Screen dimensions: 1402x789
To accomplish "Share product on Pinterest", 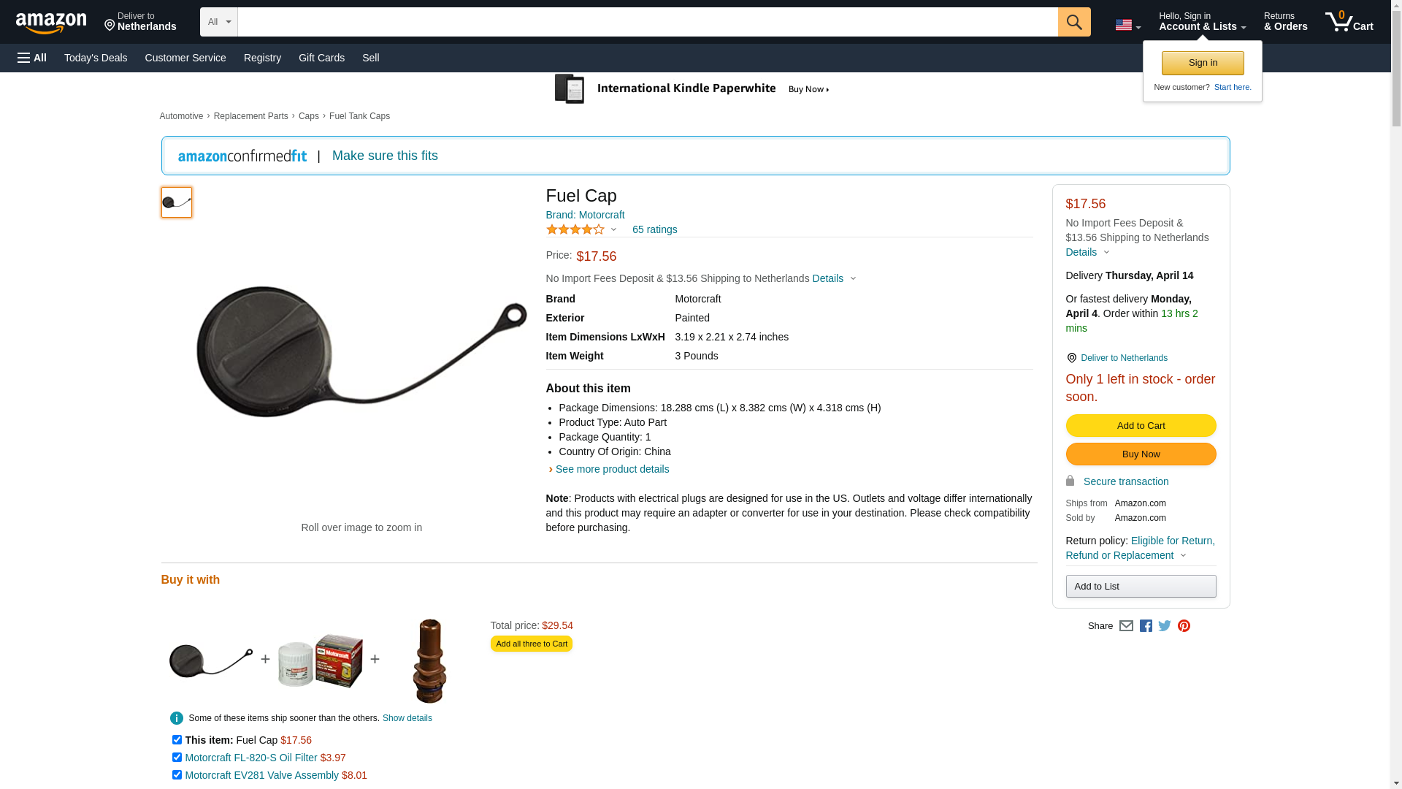I will tap(1184, 626).
